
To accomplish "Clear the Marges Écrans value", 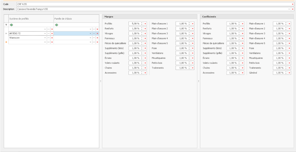I will click(x=145, y=58).
